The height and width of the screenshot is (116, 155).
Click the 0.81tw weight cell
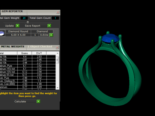click(x=44, y=35)
